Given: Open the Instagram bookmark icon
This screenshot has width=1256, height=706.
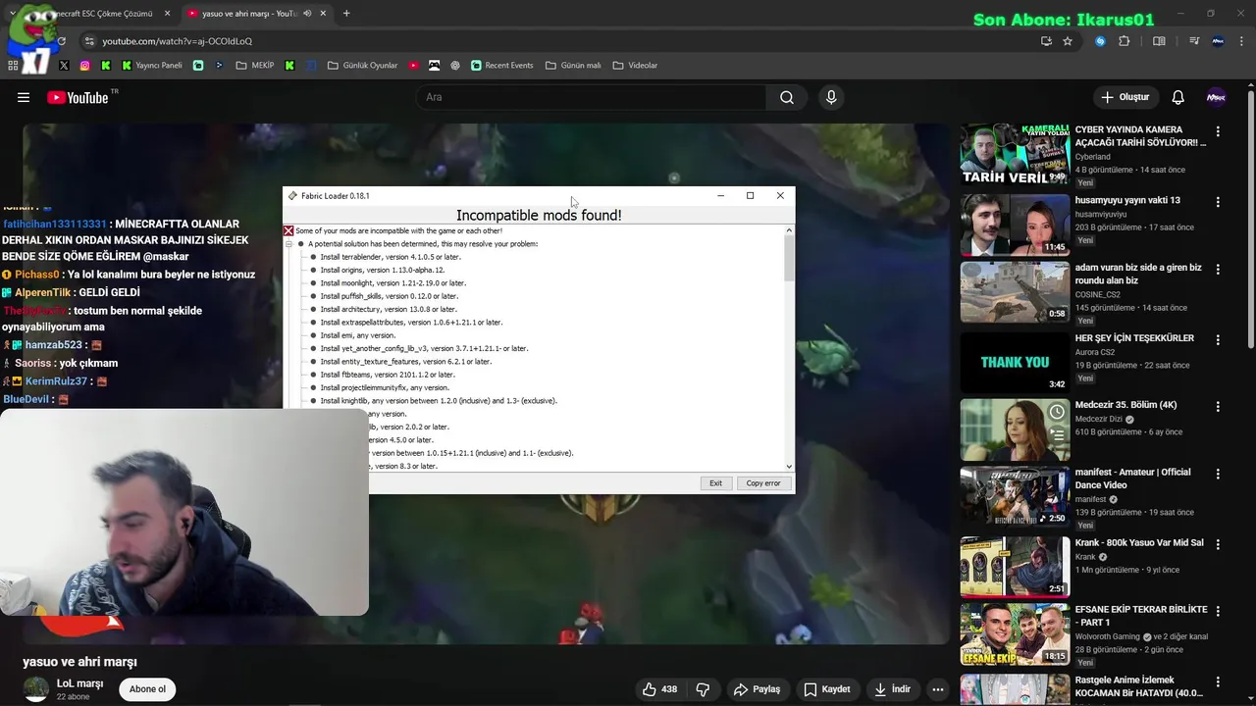Looking at the screenshot, I should [x=85, y=66].
